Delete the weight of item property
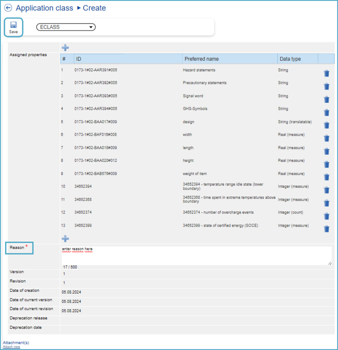Viewport: 338px width, 350px height. (x=326, y=177)
